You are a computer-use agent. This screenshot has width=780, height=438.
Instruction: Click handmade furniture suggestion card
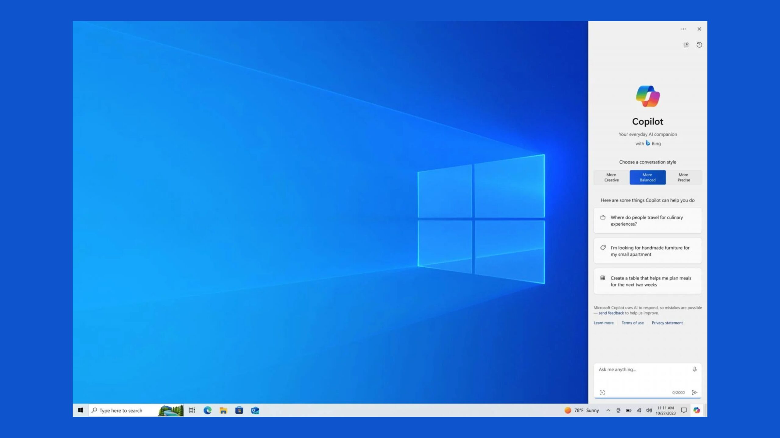pos(648,251)
